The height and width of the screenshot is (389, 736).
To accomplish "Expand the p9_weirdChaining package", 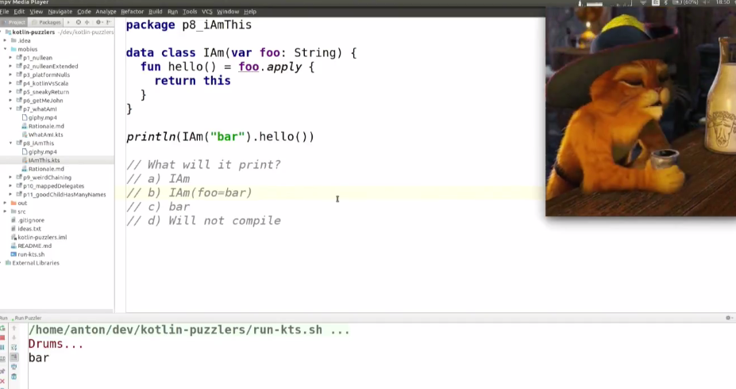I will [x=10, y=177].
